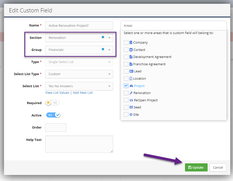
Task: Switch off the Active toggle
Action: 53,115
